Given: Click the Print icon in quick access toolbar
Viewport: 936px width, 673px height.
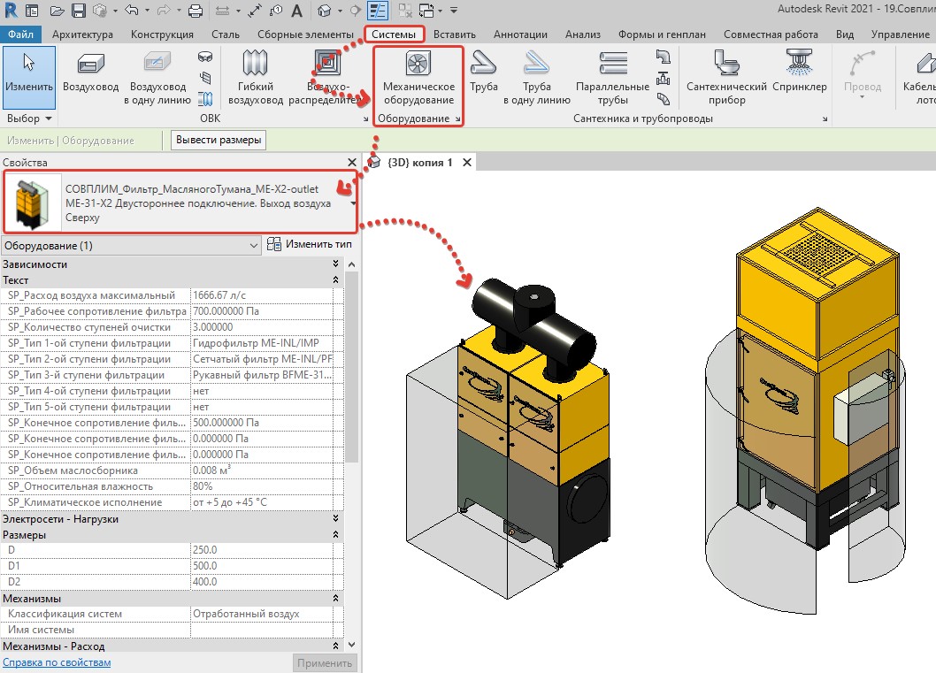Looking at the screenshot, I should (196, 10).
